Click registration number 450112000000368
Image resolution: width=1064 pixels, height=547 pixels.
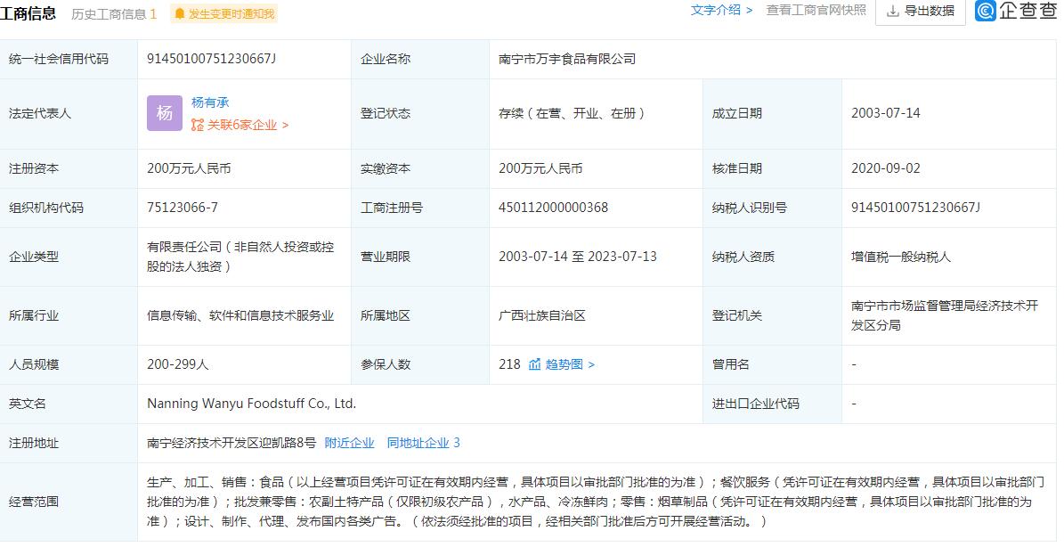point(553,208)
